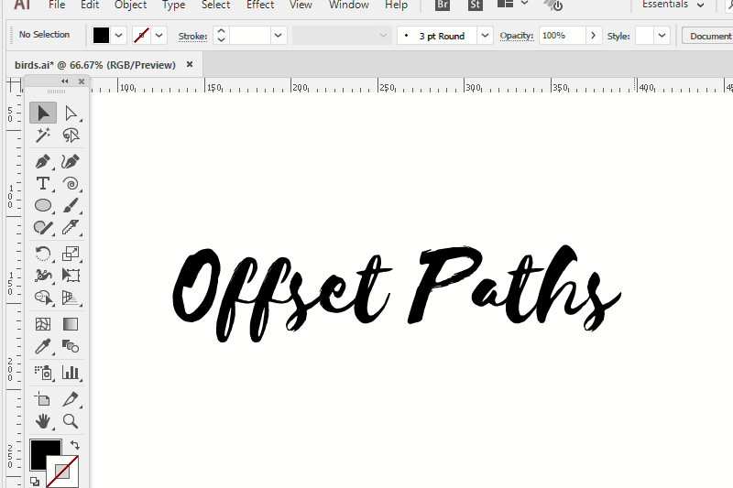Reset to default fill and stroke
Image resolution: width=733 pixels, height=488 pixels.
click(35, 481)
